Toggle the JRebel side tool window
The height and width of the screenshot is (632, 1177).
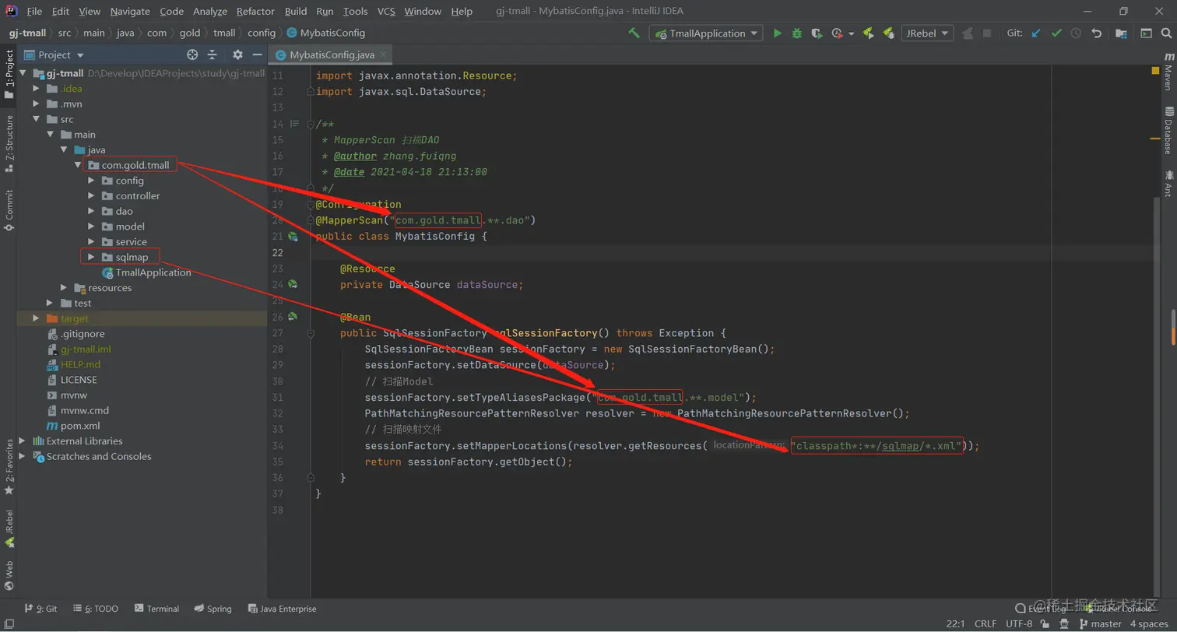(x=9, y=529)
